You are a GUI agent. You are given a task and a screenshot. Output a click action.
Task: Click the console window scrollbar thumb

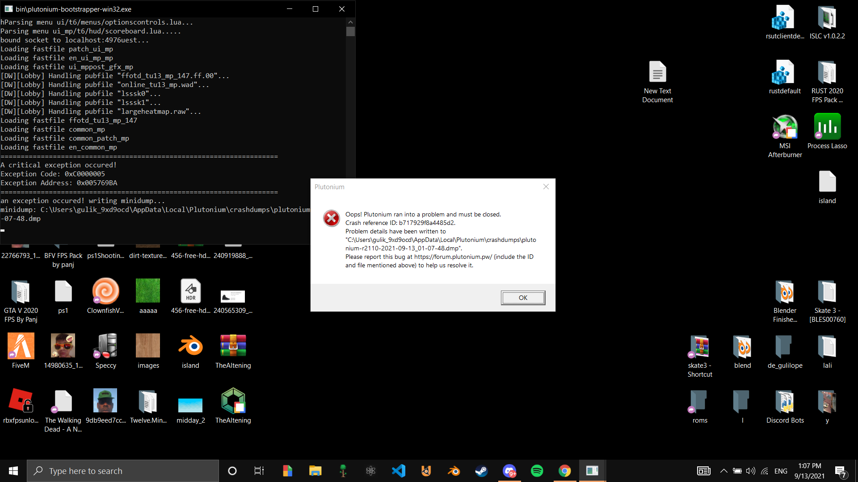pos(350,31)
